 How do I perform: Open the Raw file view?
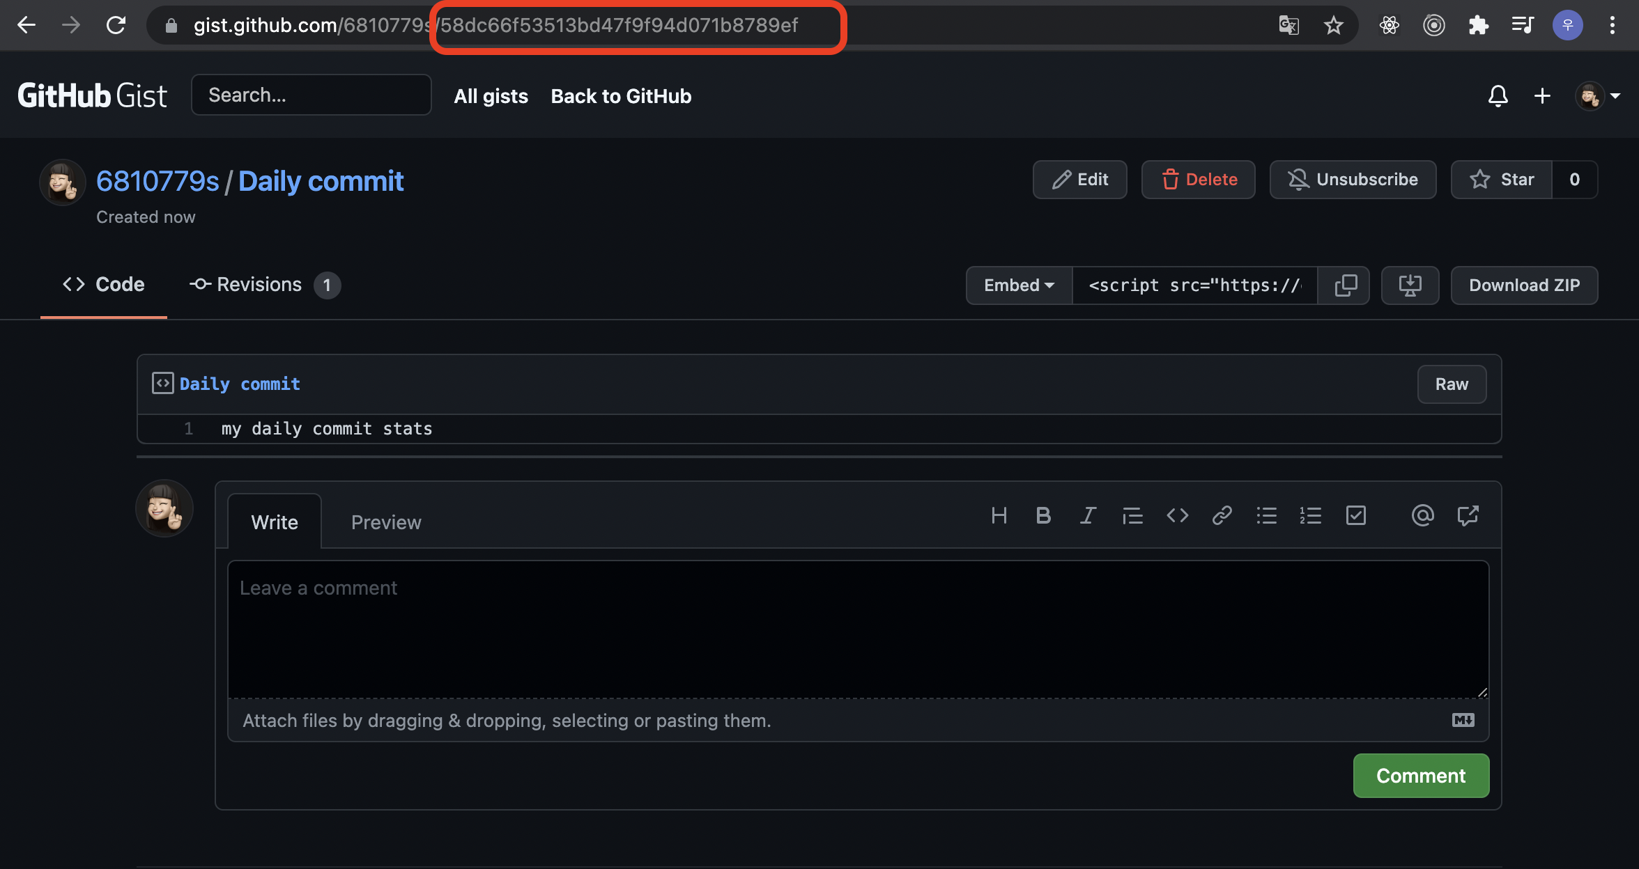point(1452,384)
